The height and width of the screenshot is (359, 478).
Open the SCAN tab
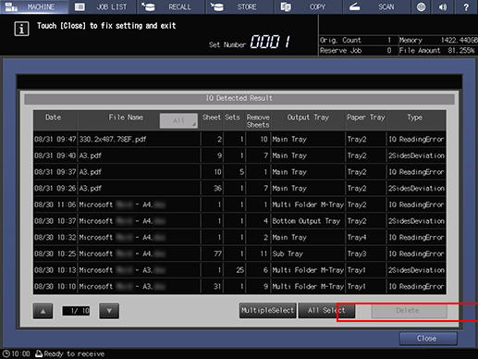377,6
